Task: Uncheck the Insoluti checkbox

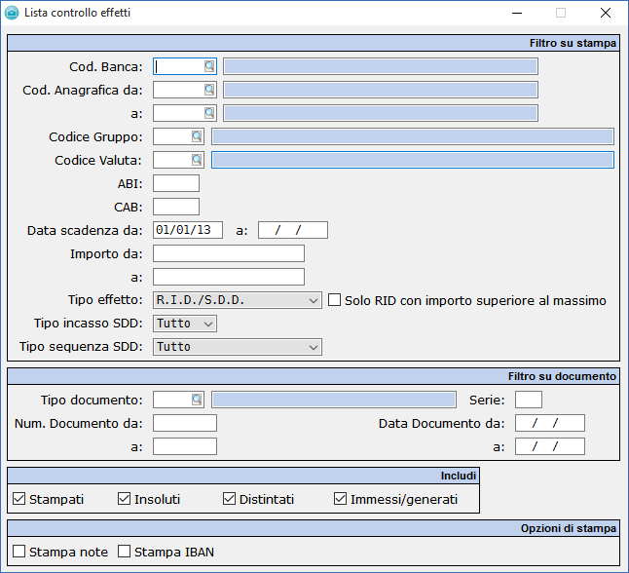Action: pos(124,499)
